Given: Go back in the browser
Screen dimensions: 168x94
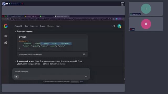Looking at the screenshot, I should pos(3,19).
